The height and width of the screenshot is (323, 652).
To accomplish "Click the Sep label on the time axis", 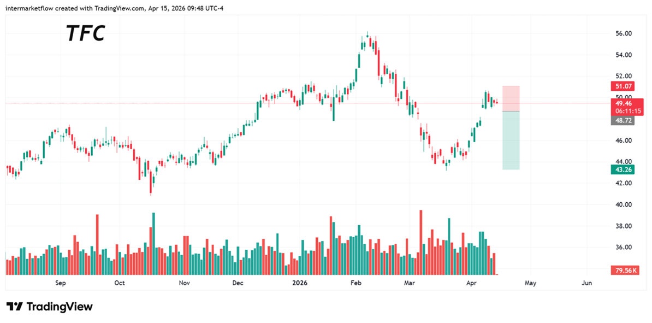I will [x=60, y=283].
